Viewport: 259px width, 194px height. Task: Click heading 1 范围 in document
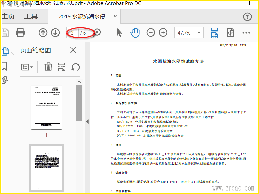[x=116, y=75]
